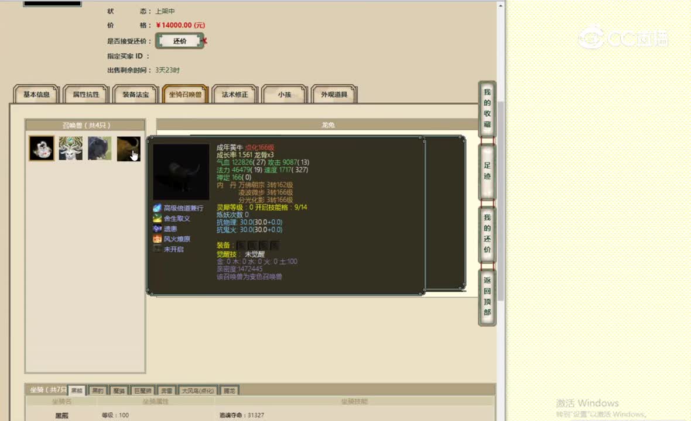This screenshot has width=691, height=421.
Task: Click the 觉醒技 未觉醒 text
Action: pos(241,254)
